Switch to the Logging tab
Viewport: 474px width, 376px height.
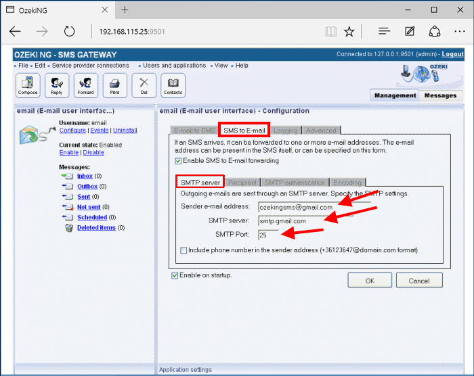(286, 131)
